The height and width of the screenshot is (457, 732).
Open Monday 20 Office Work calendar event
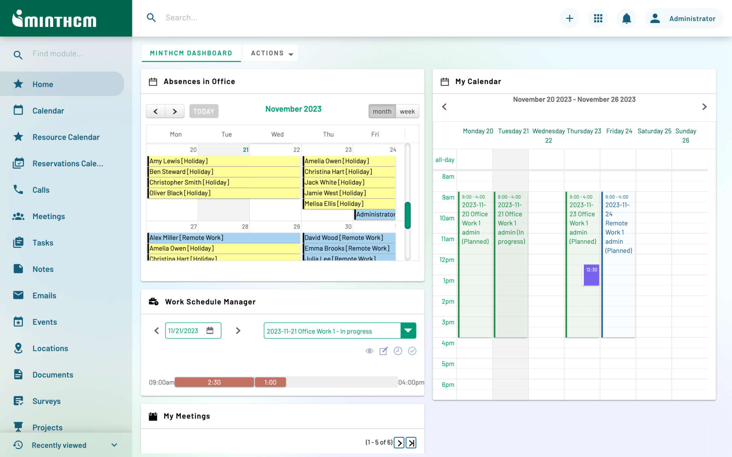click(x=475, y=265)
